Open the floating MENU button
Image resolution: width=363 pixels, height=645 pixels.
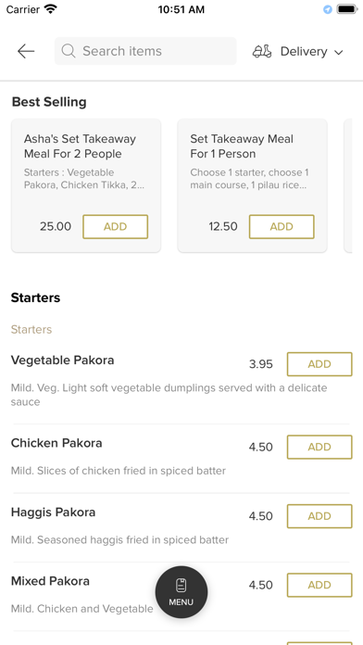click(181, 592)
